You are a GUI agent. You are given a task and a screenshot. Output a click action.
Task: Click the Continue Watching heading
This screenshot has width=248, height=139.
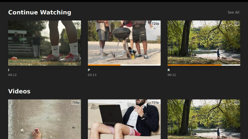[40, 12]
